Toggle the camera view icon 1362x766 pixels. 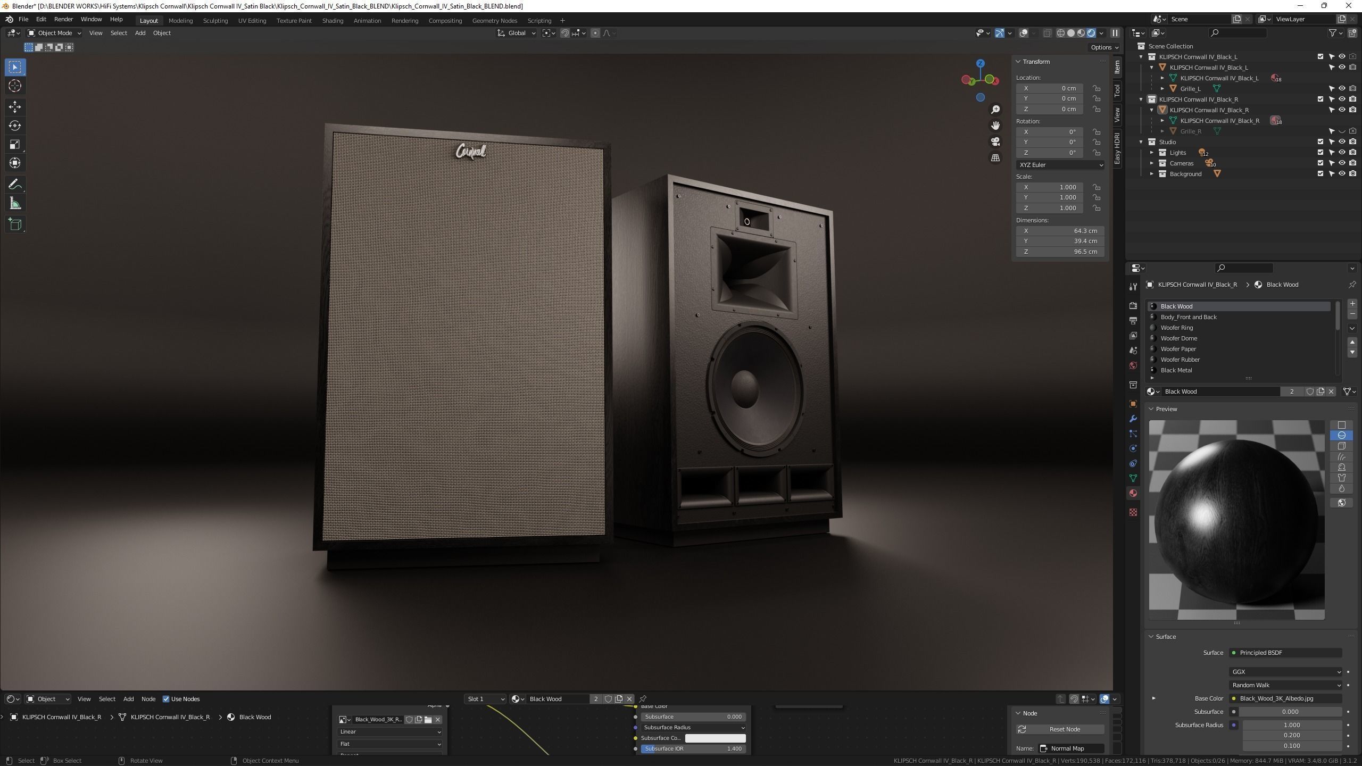pos(995,141)
